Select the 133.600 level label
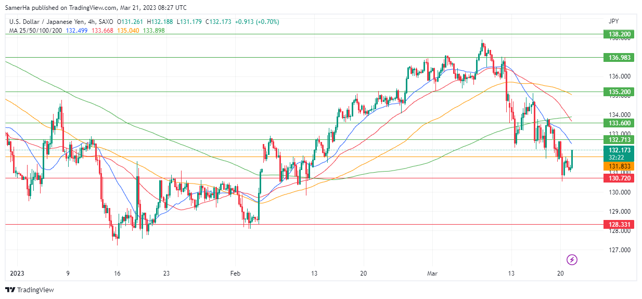642x299 pixels. coord(620,123)
